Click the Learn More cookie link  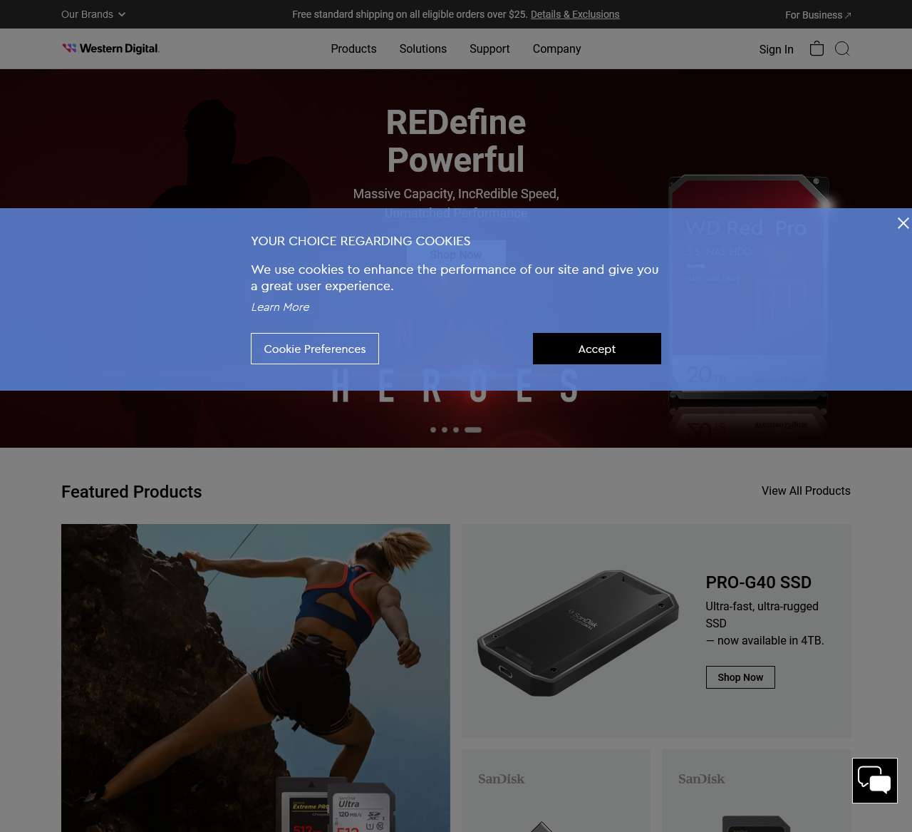(x=280, y=307)
